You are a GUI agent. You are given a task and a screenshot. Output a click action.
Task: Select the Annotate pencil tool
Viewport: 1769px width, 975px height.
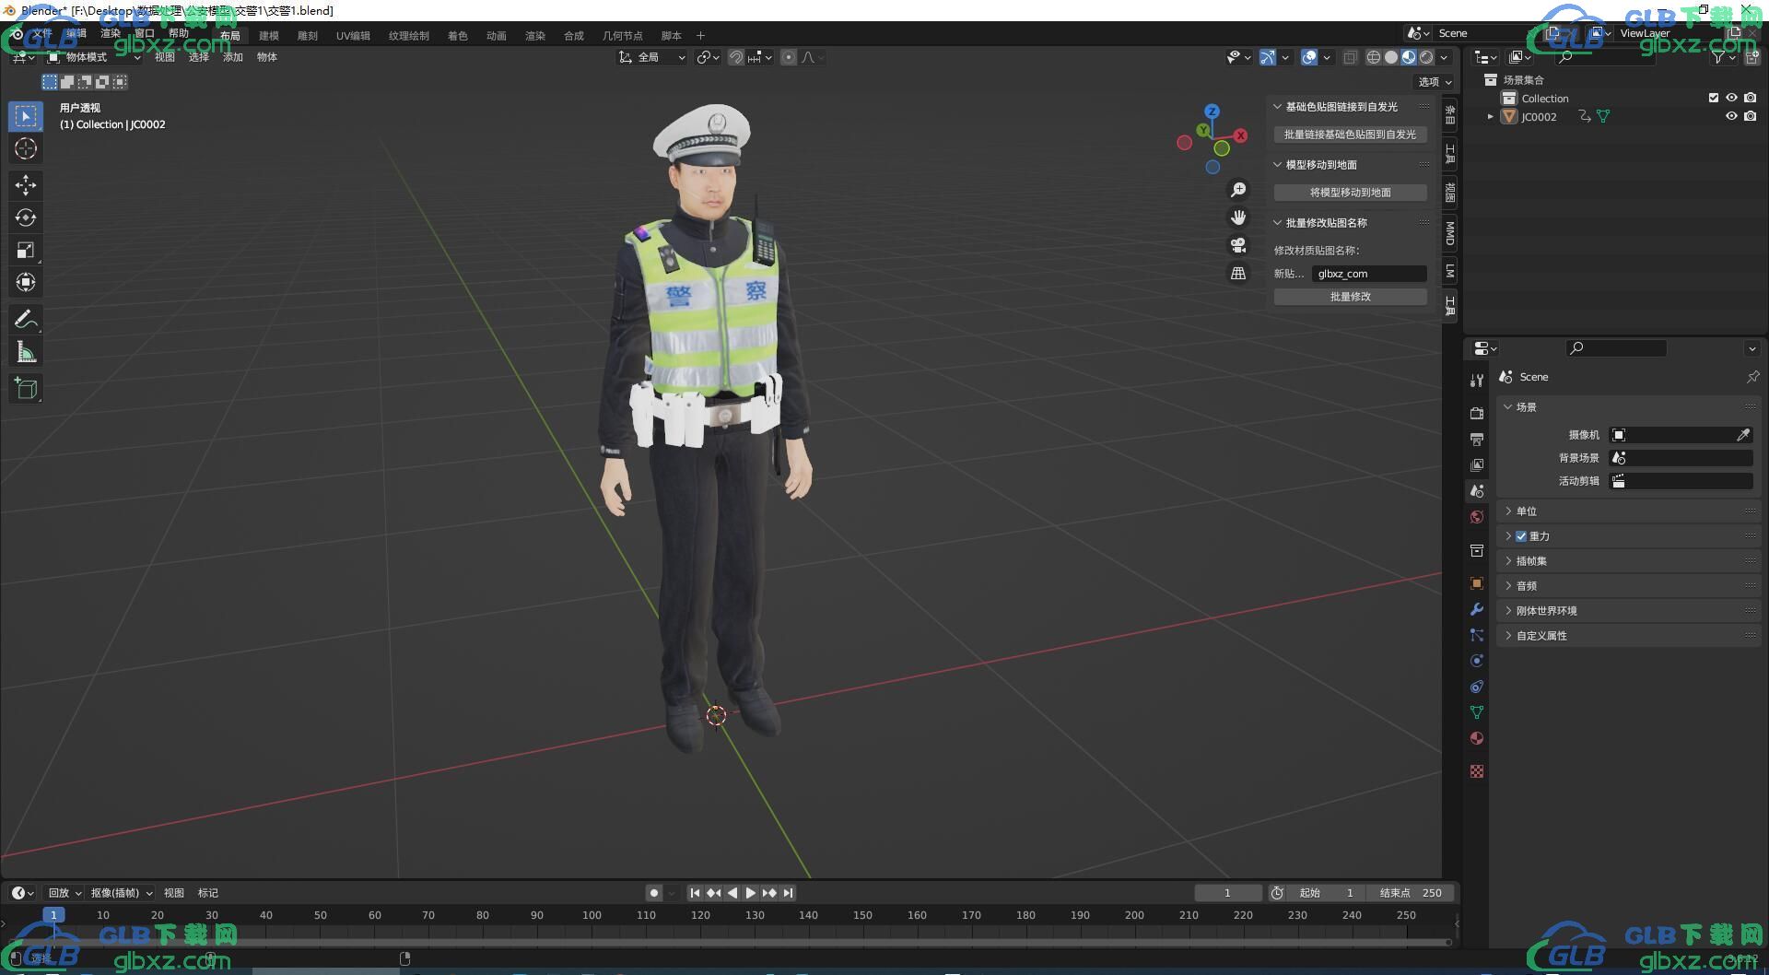[x=26, y=320]
